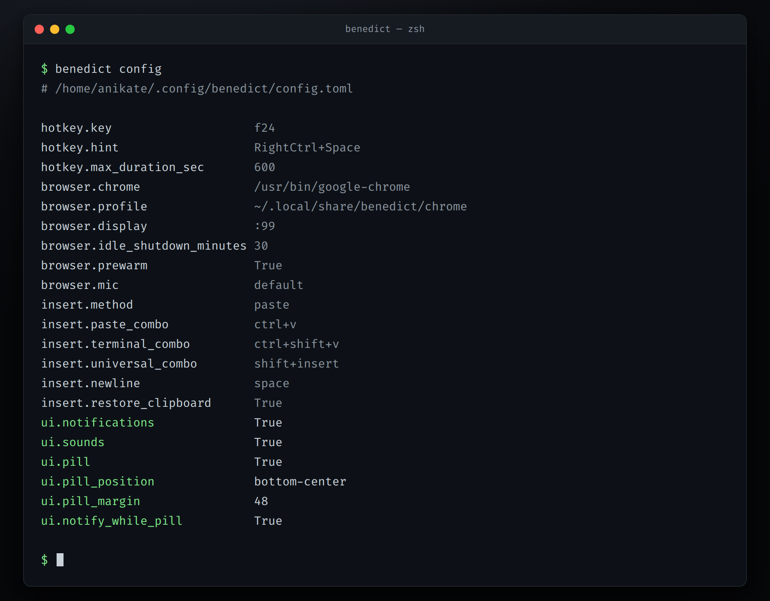Click the 'insert.restore_clipboard' key

coord(126,403)
